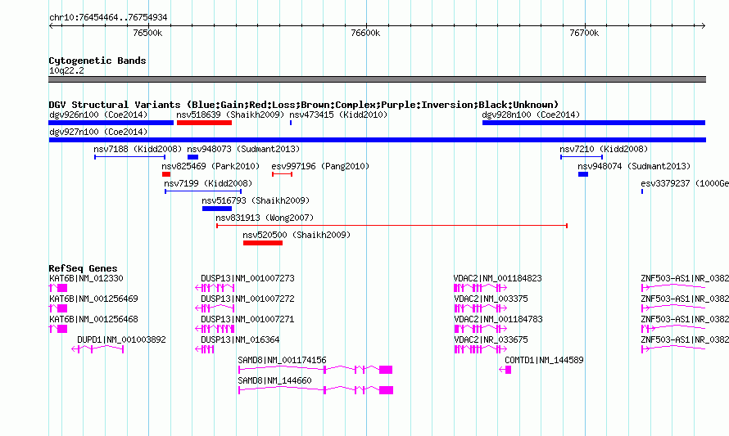Select the VDAC2|NM_003375 gene glyph
Viewport: 729px width, 436px height.
click(x=480, y=308)
